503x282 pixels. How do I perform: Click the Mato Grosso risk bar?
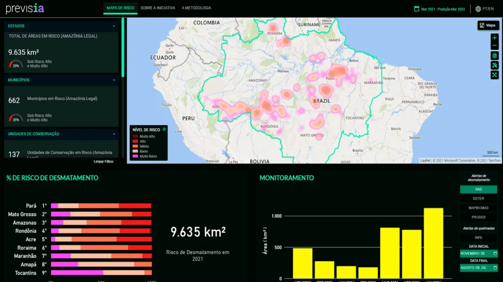coord(101,214)
